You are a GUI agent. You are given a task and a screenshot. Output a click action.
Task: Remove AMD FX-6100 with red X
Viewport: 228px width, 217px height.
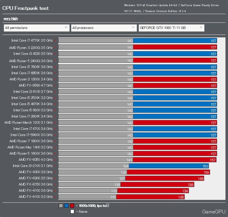(x=55, y=197)
